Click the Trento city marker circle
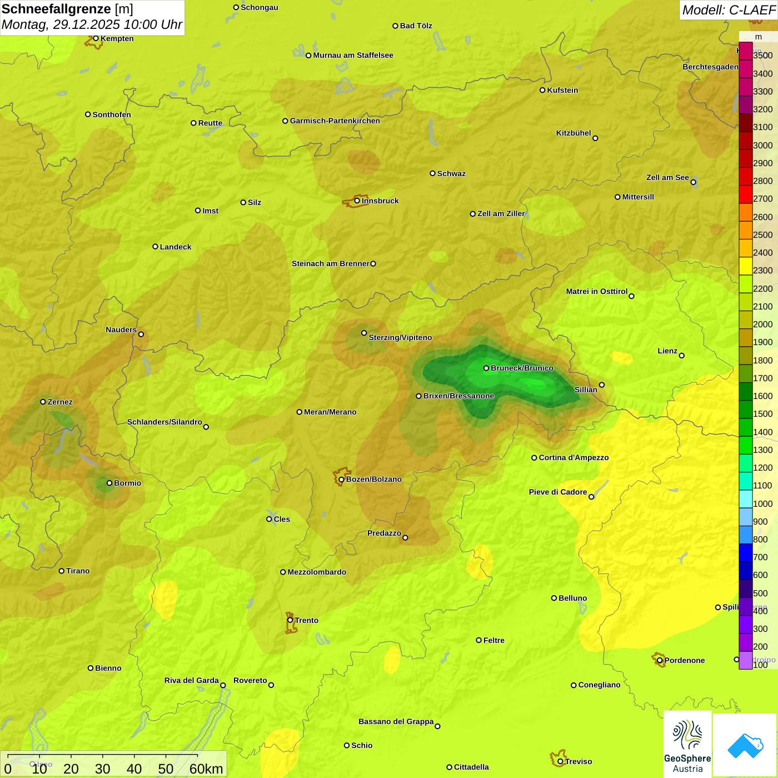 coord(290,620)
